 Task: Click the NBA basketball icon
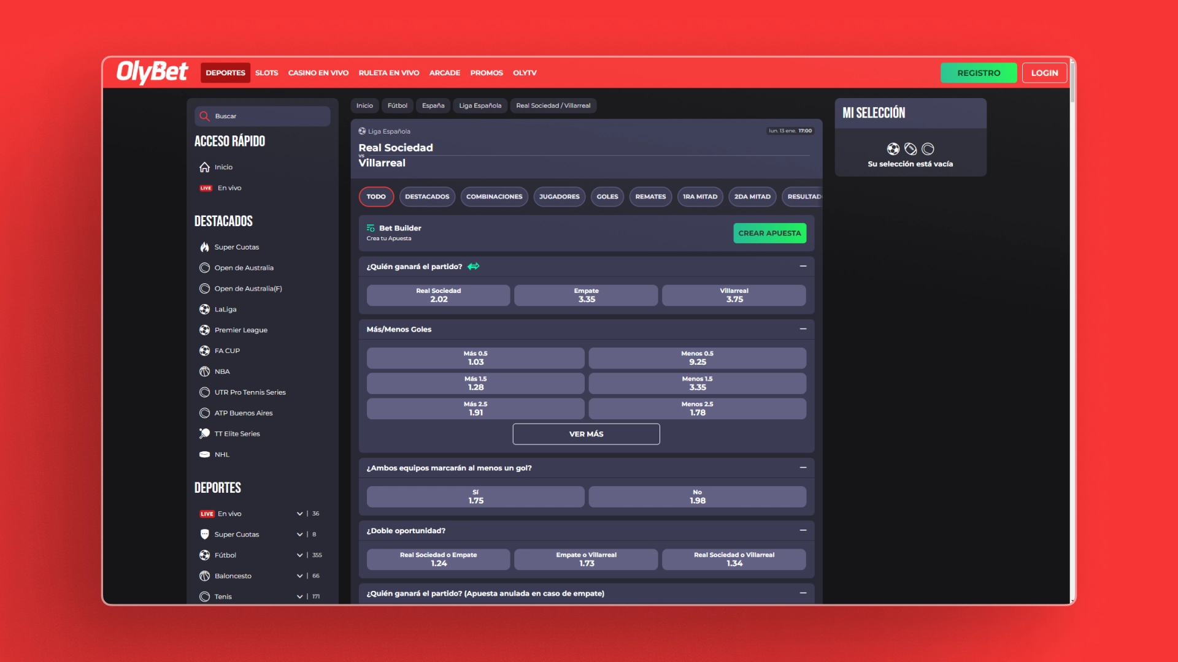tap(204, 371)
